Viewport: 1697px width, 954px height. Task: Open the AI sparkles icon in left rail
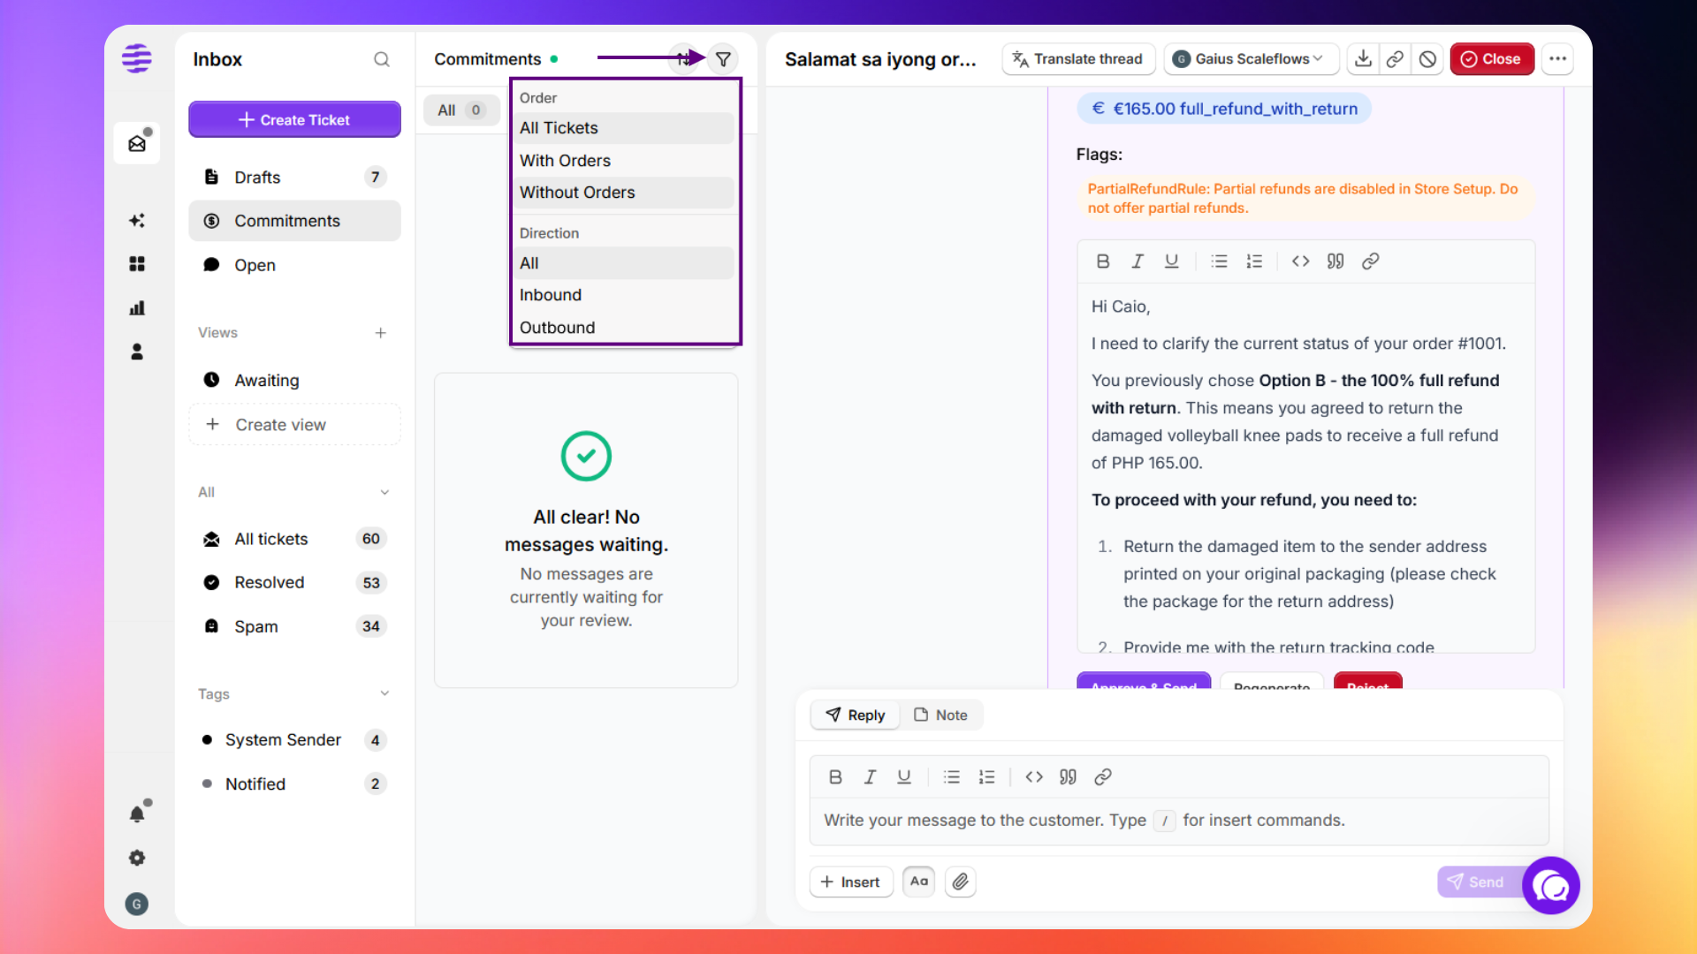tap(137, 220)
